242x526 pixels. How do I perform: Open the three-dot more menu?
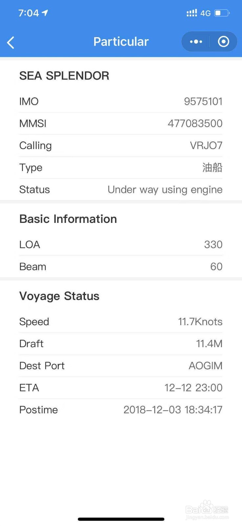click(x=196, y=42)
